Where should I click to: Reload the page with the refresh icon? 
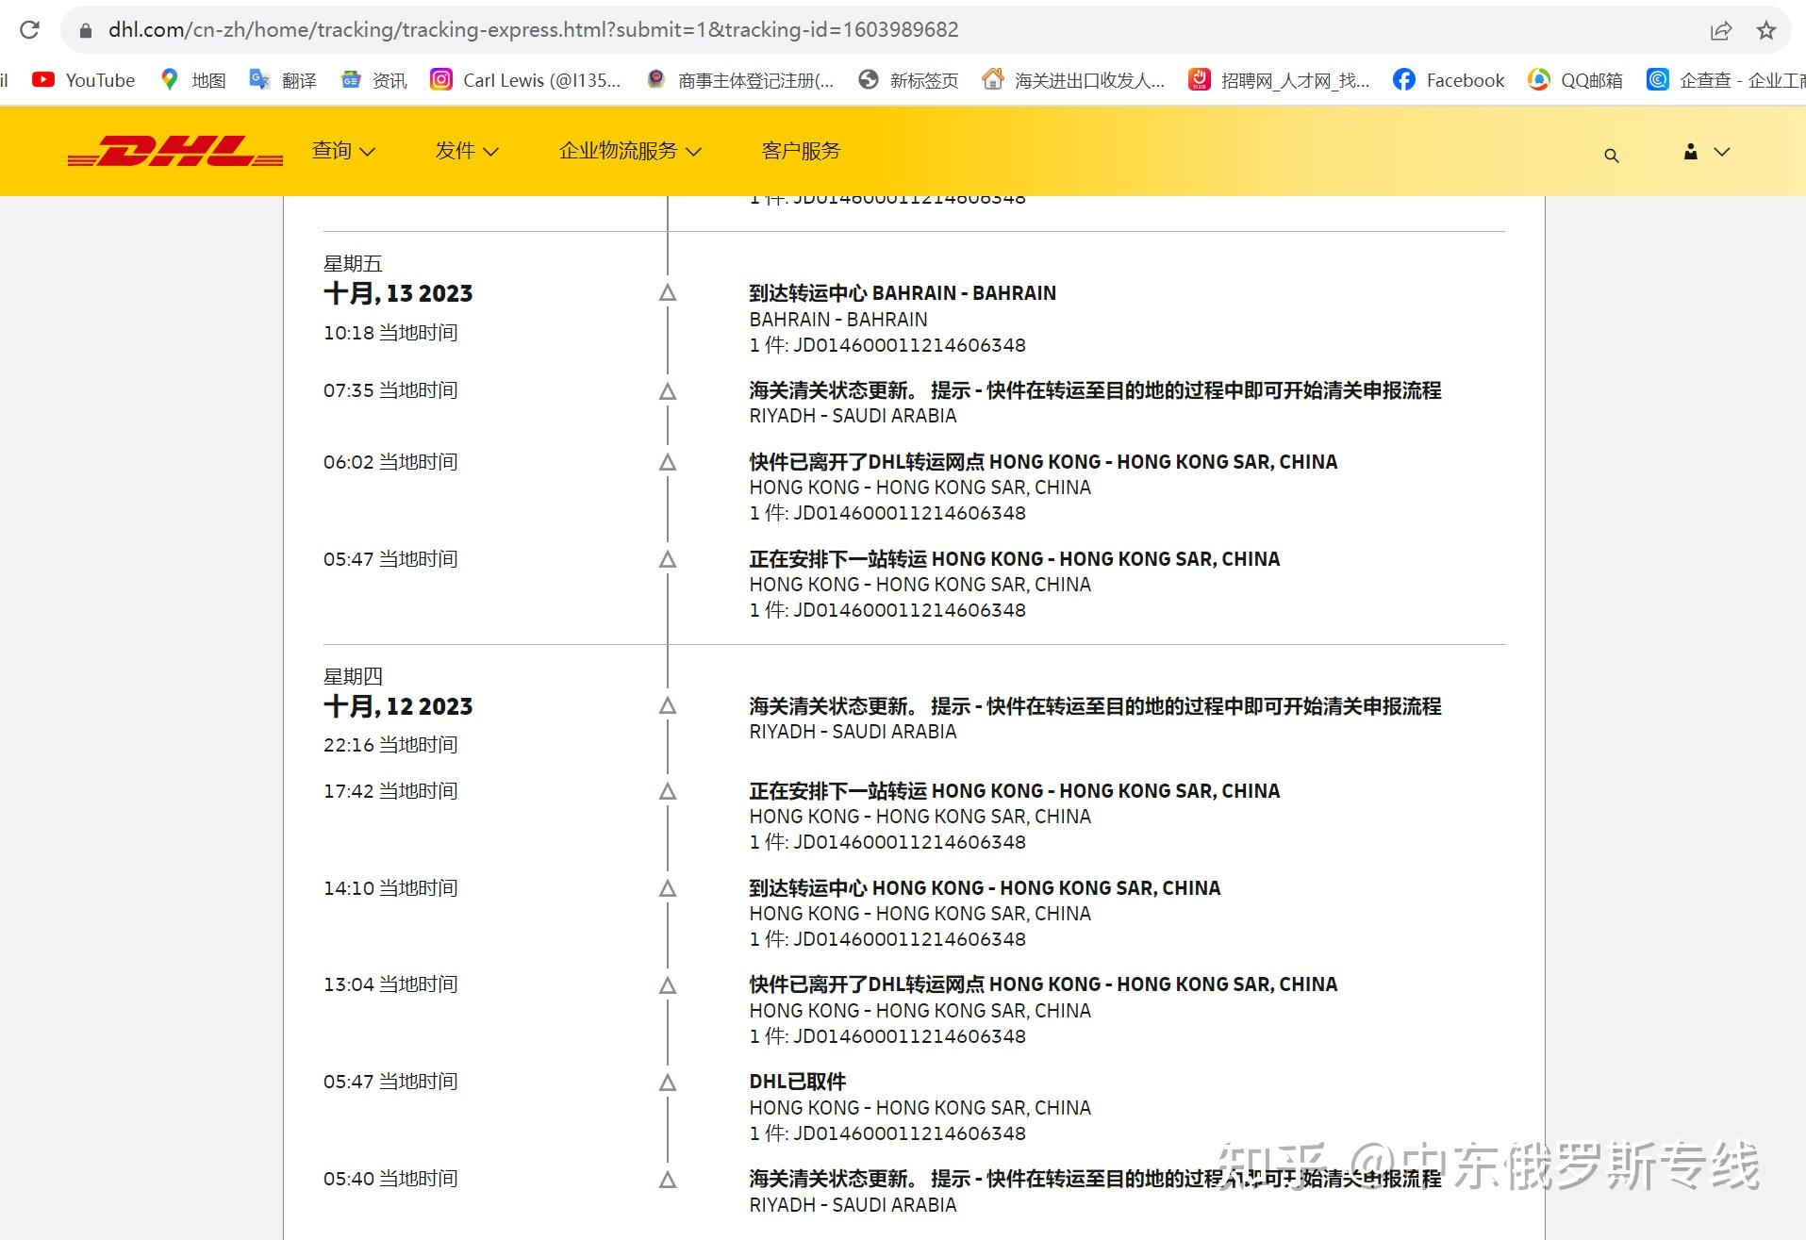[29, 30]
